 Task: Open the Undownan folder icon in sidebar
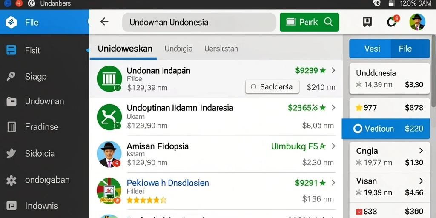(x=11, y=101)
